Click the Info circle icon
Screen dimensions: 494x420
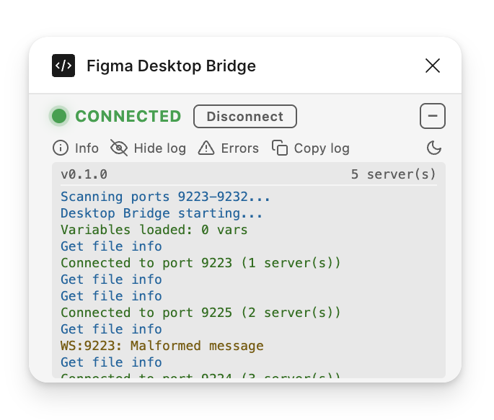tap(61, 148)
